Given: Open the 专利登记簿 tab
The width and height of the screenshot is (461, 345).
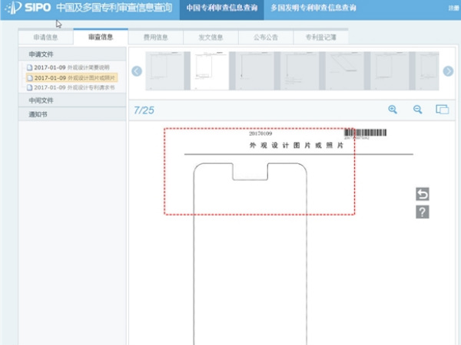Looking at the screenshot, I should (320, 38).
